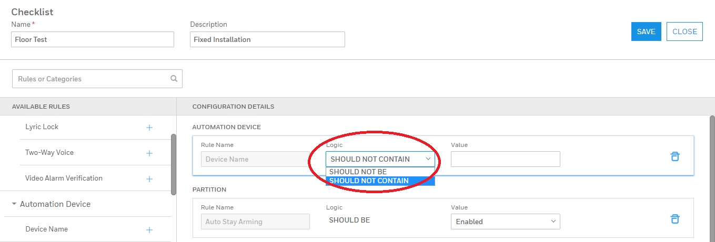Delete the Auto Stay Arming rule
This screenshot has width=715, height=242.
[675, 219]
